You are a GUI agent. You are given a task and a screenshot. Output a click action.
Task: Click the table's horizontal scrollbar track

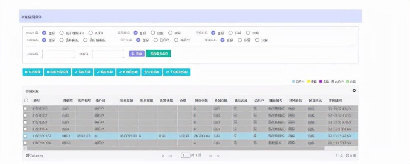pyautogui.click(x=191, y=148)
